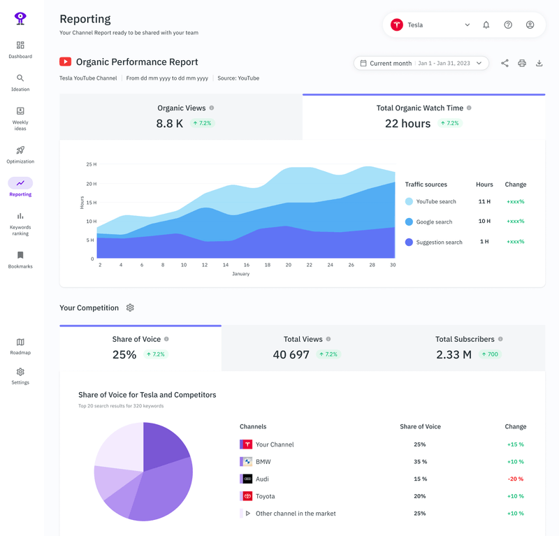Click Audi's -20 % change value

coord(516,479)
